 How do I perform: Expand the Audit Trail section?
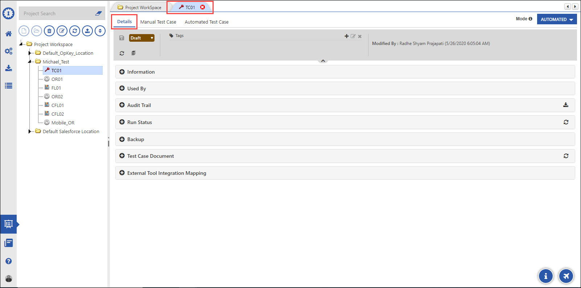pos(122,105)
